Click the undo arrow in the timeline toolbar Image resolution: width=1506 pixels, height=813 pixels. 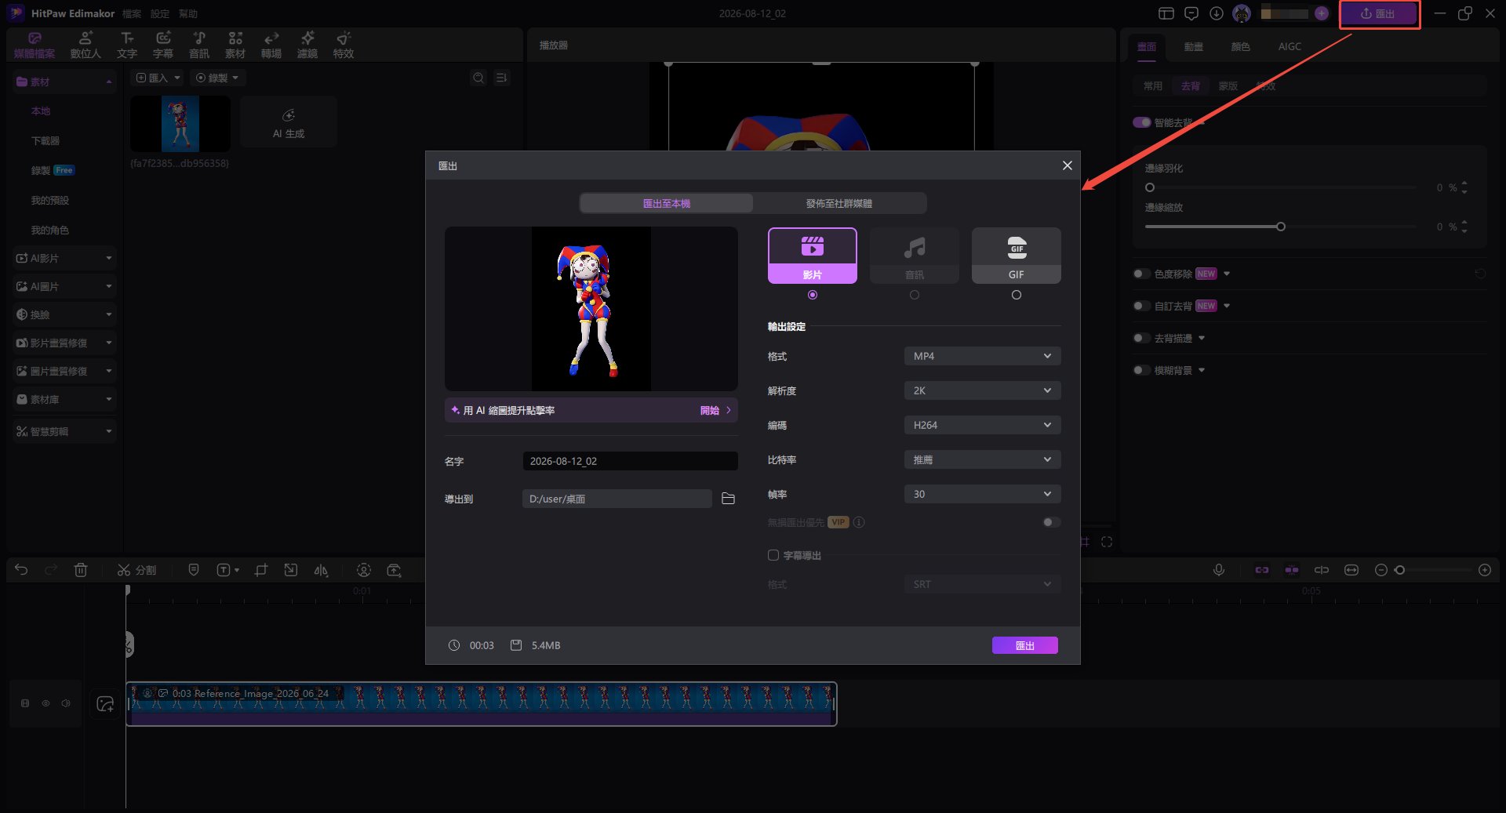[21, 570]
